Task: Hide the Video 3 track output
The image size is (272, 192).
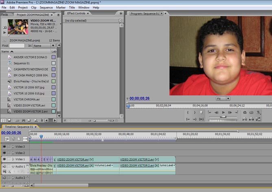Action: [x=4, y=146]
